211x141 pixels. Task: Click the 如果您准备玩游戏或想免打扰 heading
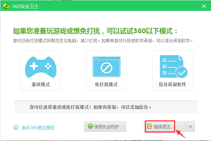[95, 31]
